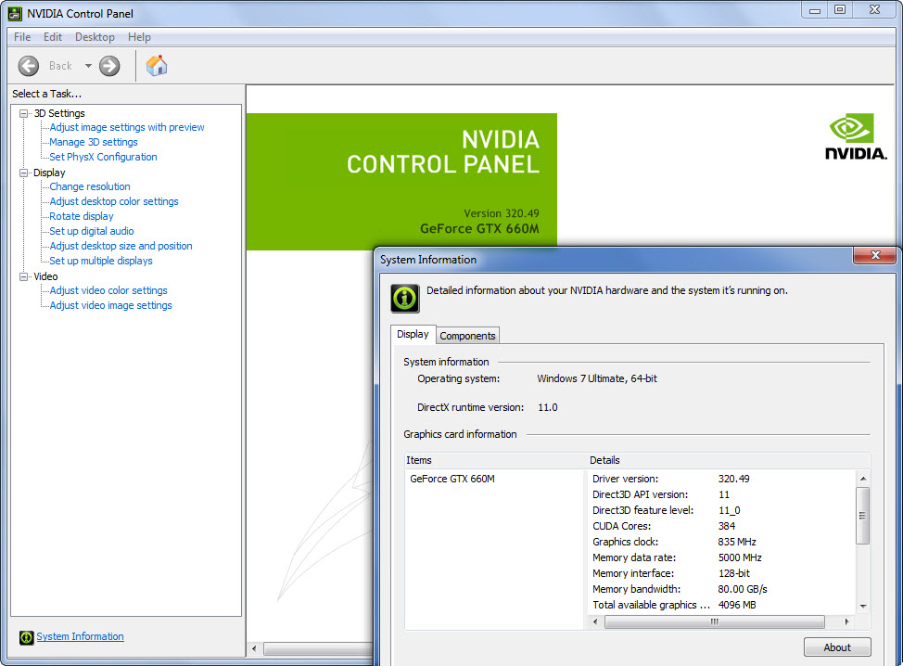903x666 pixels.
Task: Open Rotate display task
Action: pos(82,217)
